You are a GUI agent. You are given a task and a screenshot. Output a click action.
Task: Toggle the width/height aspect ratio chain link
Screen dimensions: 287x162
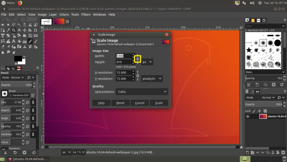(138, 59)
